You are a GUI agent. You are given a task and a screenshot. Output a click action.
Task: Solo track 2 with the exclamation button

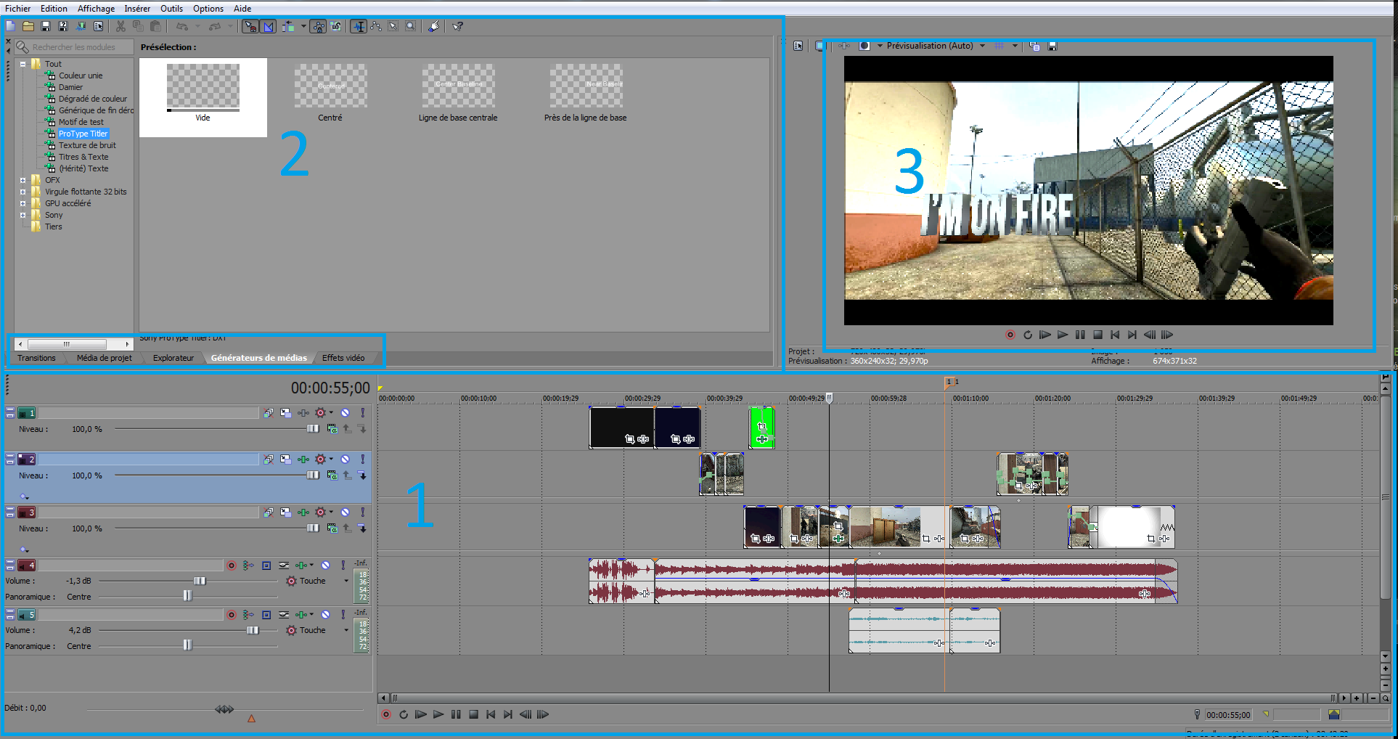click(362, 459)
